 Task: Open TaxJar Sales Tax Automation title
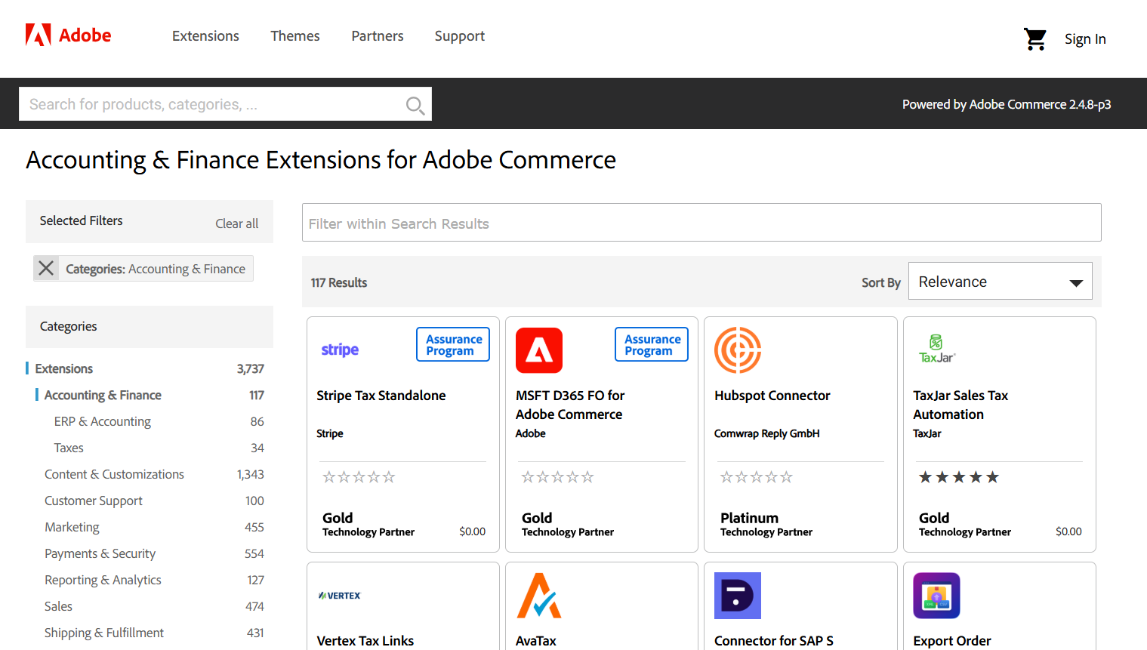pyautogui.click(x=960, y=405)
